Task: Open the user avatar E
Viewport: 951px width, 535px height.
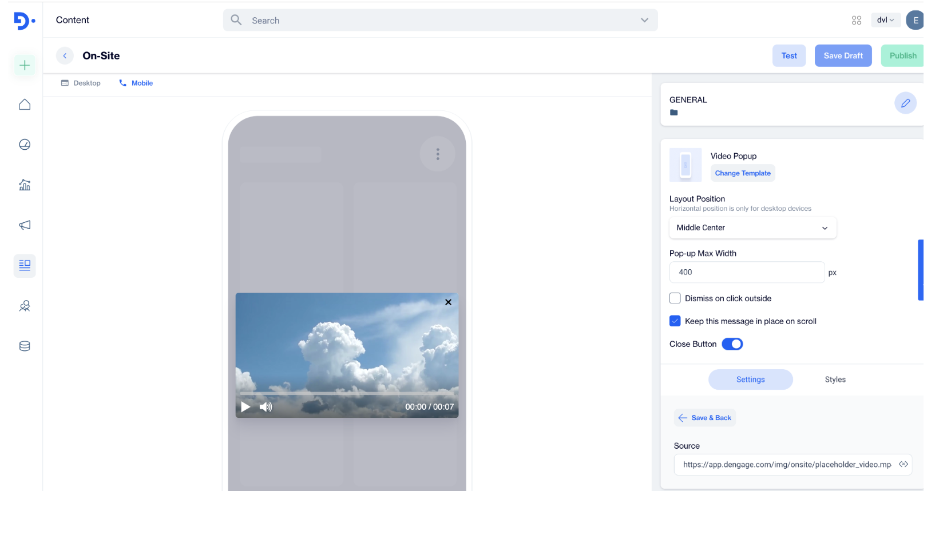Action: click(x=915, y=20)
